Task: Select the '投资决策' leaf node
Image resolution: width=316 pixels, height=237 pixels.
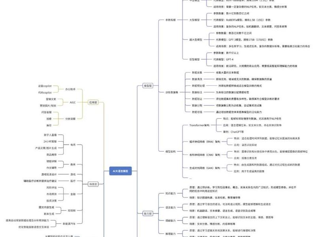Action: [52, 201]
